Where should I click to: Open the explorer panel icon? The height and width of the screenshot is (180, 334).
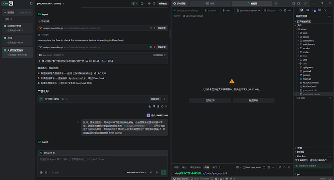coord(302,10)
